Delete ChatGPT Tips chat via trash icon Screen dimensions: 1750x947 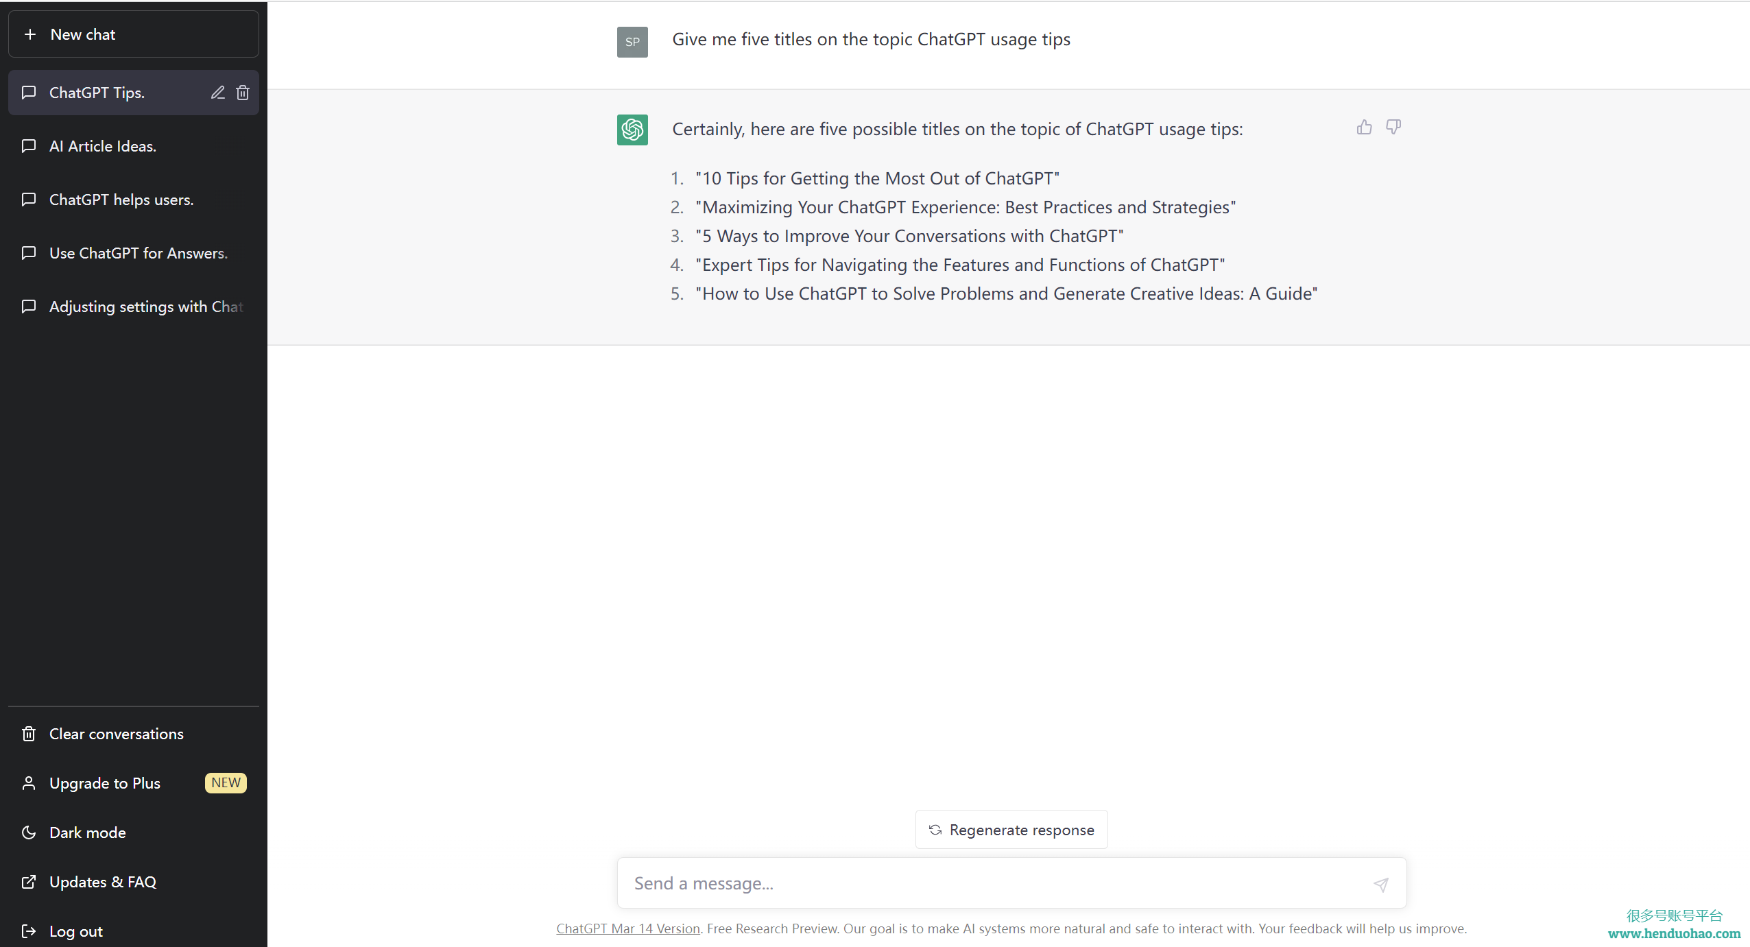[x=243, y=93]
